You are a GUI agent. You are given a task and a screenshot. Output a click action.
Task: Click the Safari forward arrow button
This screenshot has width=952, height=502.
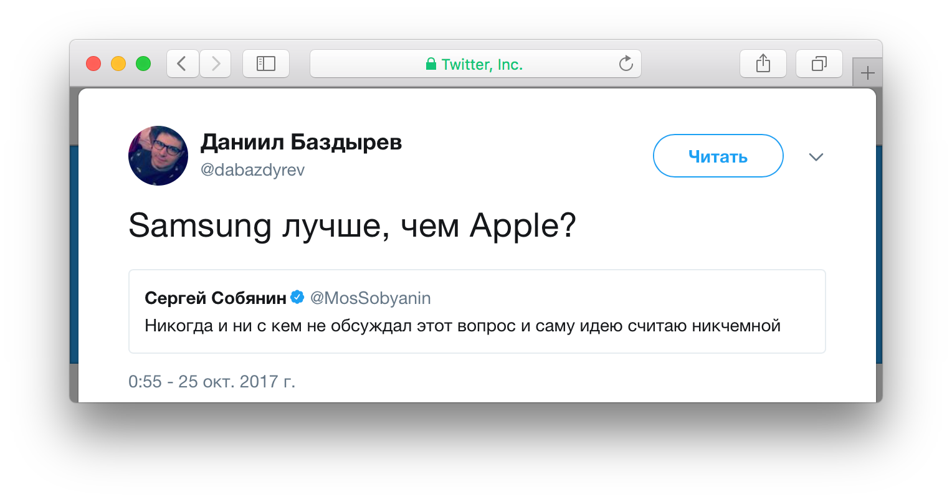pyautogui.click(x=216, y=64)
